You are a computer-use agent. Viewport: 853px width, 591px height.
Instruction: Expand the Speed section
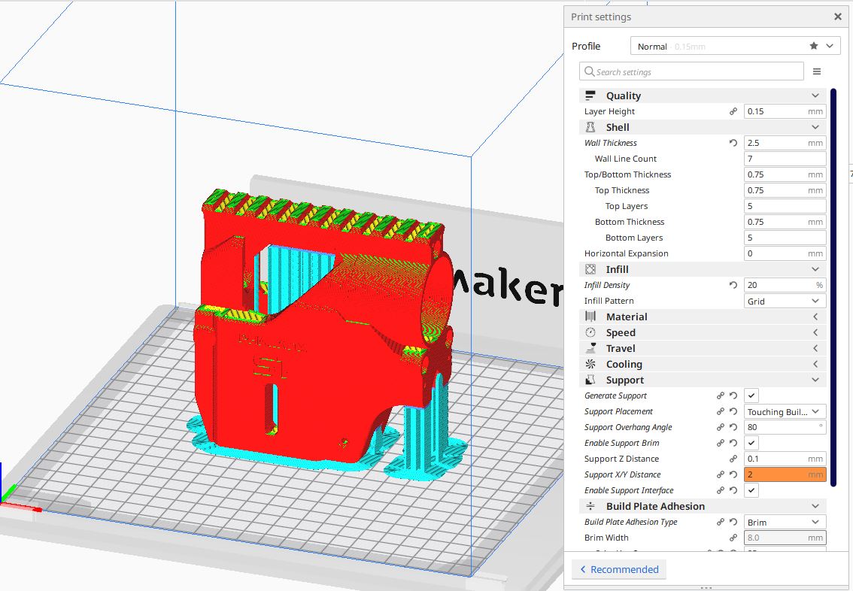(x=815, y=332)
